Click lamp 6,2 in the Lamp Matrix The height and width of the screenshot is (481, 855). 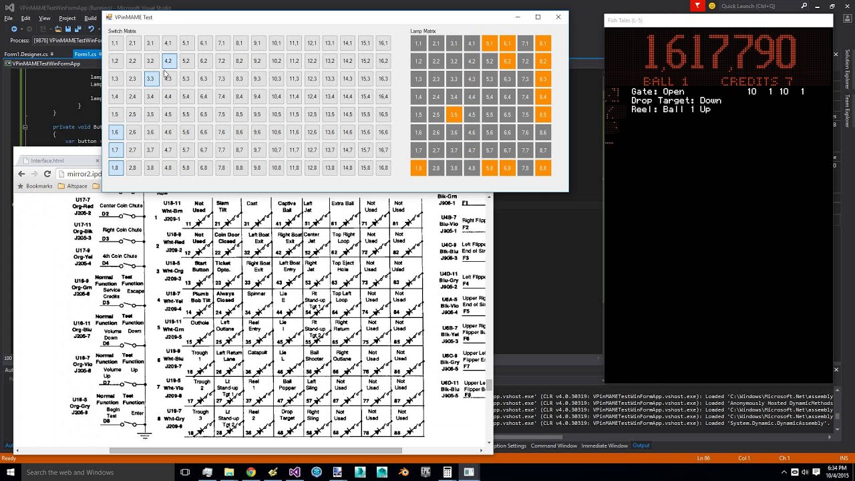coord(508,61)
